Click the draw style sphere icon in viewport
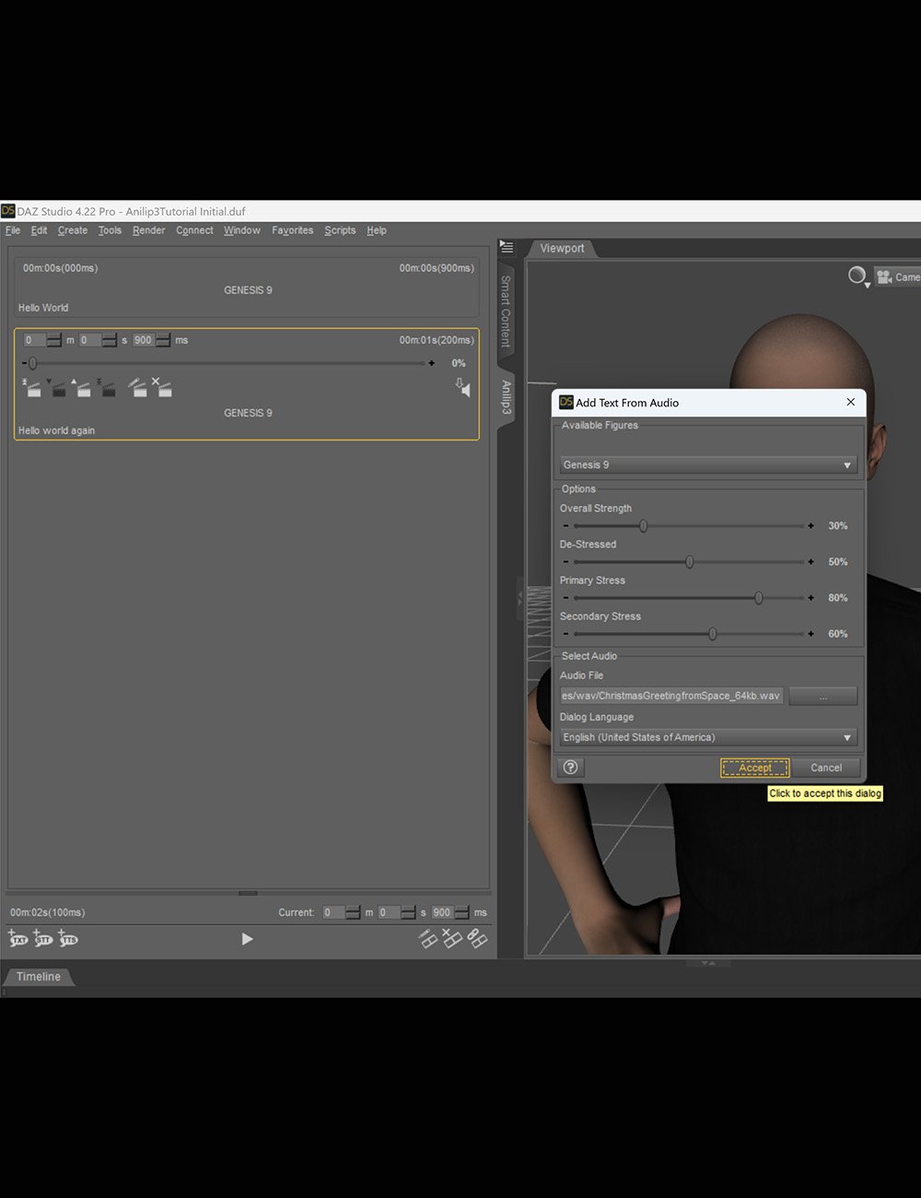 tap(857, 276)
